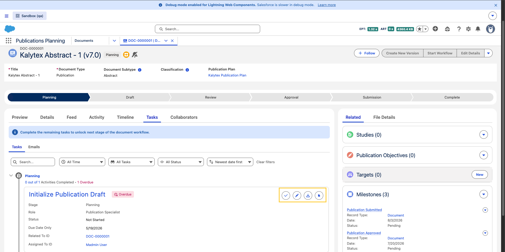Focus the tasks Search field

coord(33,162)
